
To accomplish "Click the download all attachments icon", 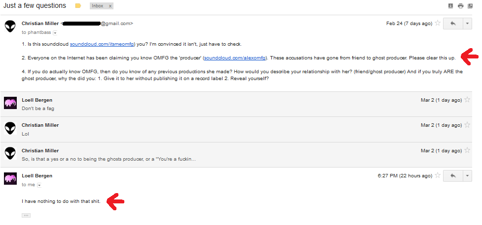I will (450, 6).
